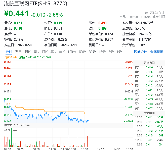Show the 年K chart
Image resolution: width=165 pixels, height=154 pixels.
62,52
